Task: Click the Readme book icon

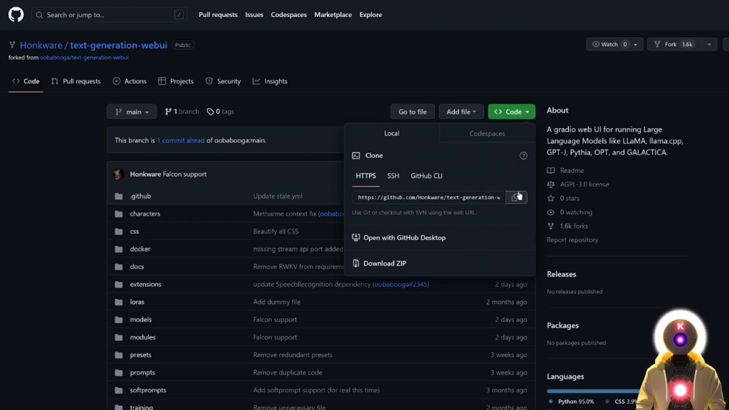Action: [550, 171]
